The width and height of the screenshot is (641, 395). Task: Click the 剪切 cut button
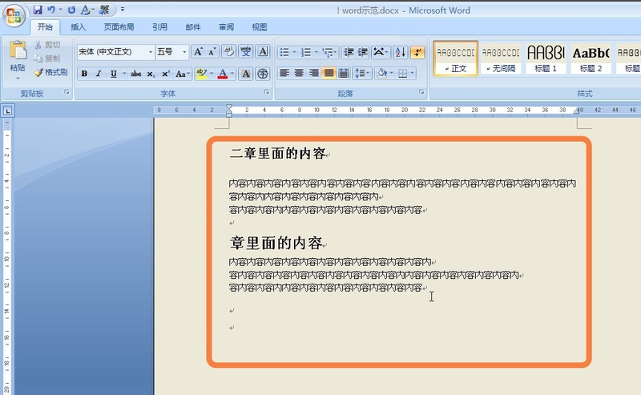[47, 45]
